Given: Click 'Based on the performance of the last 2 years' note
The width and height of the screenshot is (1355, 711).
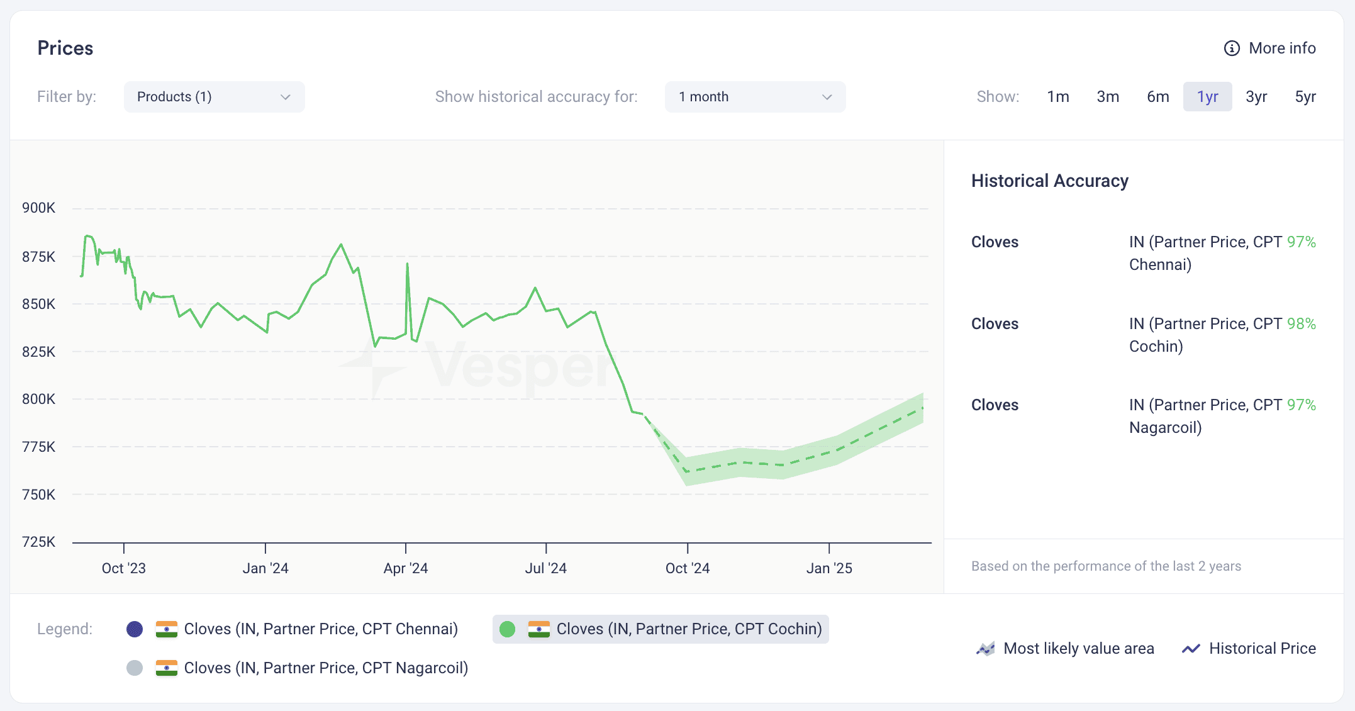Looking at the screenshot, I should tap(1107, 566).
